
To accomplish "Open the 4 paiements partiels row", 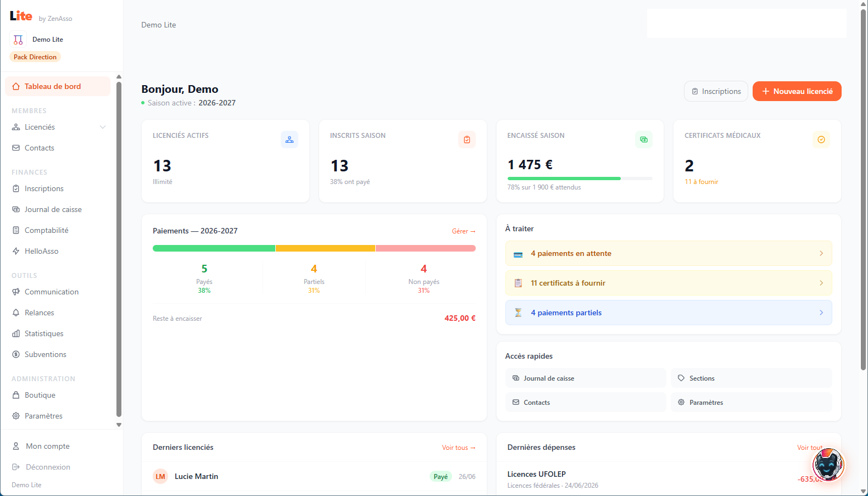I will tap(669, 313).
